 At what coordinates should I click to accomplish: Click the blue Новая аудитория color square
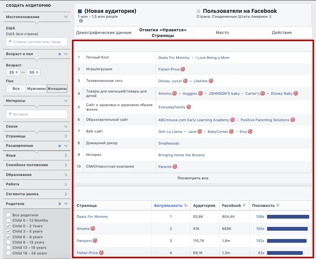(x=80, y=11)
